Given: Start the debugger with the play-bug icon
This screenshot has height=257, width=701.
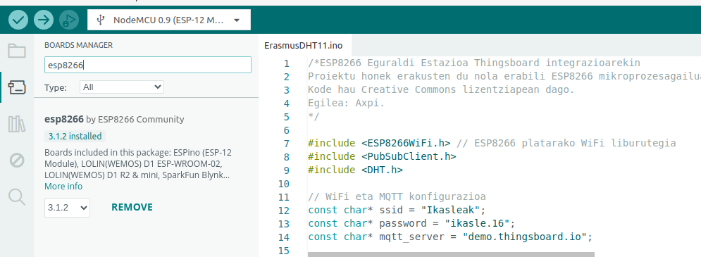Looking at the screenshot, I should [69, 20].
